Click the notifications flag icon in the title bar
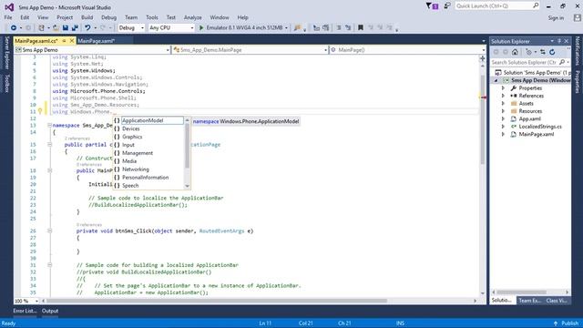The width and height of the screenshot is (583, 328). point(431,6)
